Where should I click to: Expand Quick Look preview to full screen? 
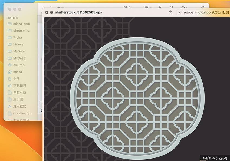click(x=51, y=12)
